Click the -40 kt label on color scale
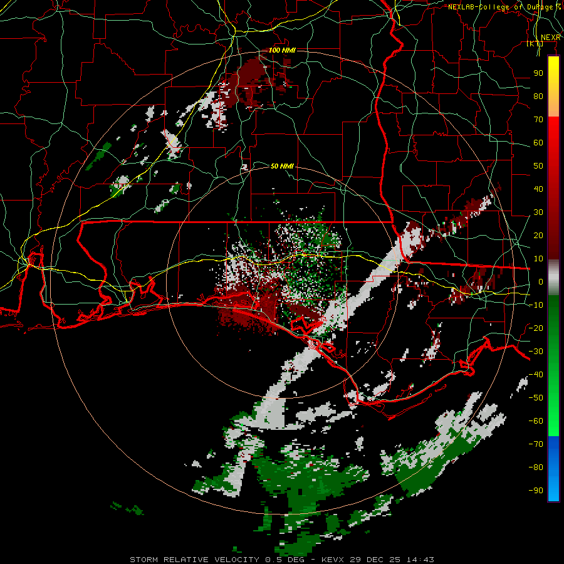This screenshot has height=564, width=564. pyautogui.click(x=536, y=375)
